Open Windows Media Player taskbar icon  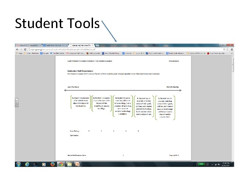tap(44, 164)
